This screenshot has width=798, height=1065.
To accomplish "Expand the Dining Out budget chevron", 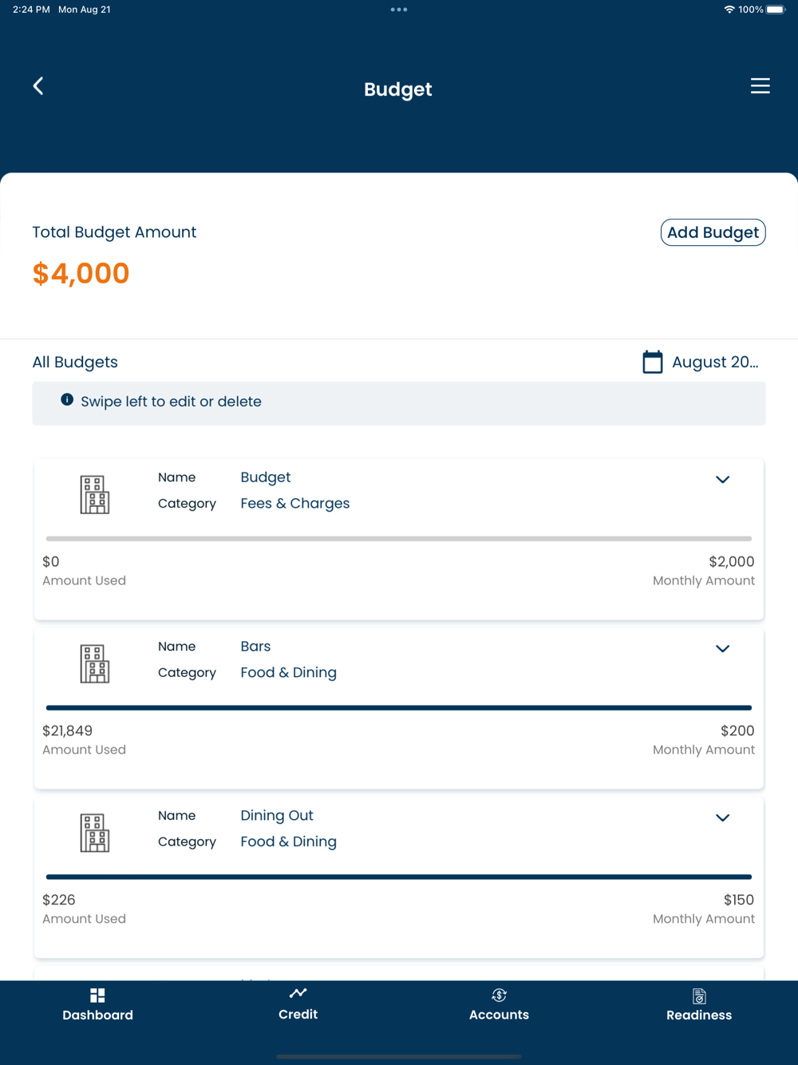I will [x=722, y=818].
